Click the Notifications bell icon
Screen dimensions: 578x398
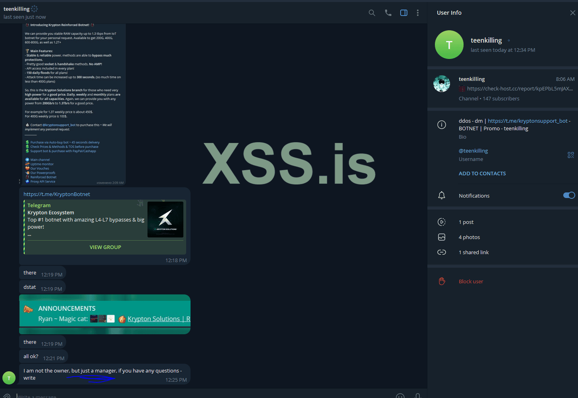pyautogui.click(x=442, y=195)
